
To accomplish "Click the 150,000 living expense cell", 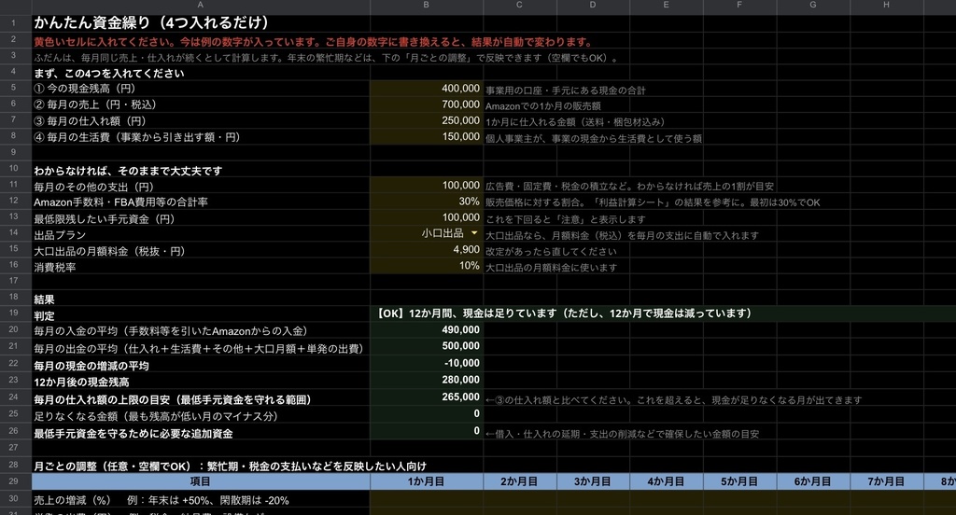I will [426, 136].
